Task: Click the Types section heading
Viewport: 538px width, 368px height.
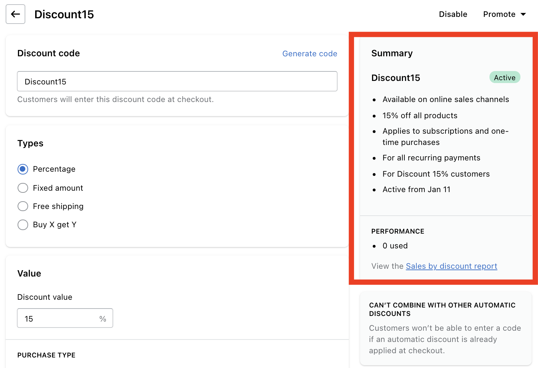Action: pyautogui.click(x=30, y=143)
